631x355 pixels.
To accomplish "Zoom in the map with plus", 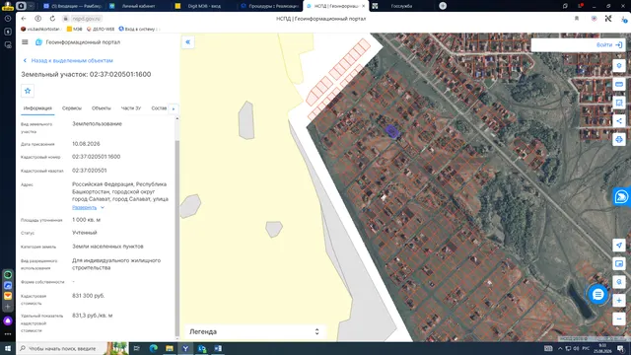I will click(x=619, y=301).
